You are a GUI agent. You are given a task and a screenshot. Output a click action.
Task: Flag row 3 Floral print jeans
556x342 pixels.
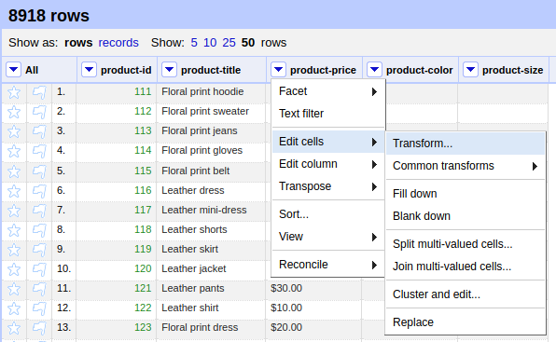(x=39, y=131)
